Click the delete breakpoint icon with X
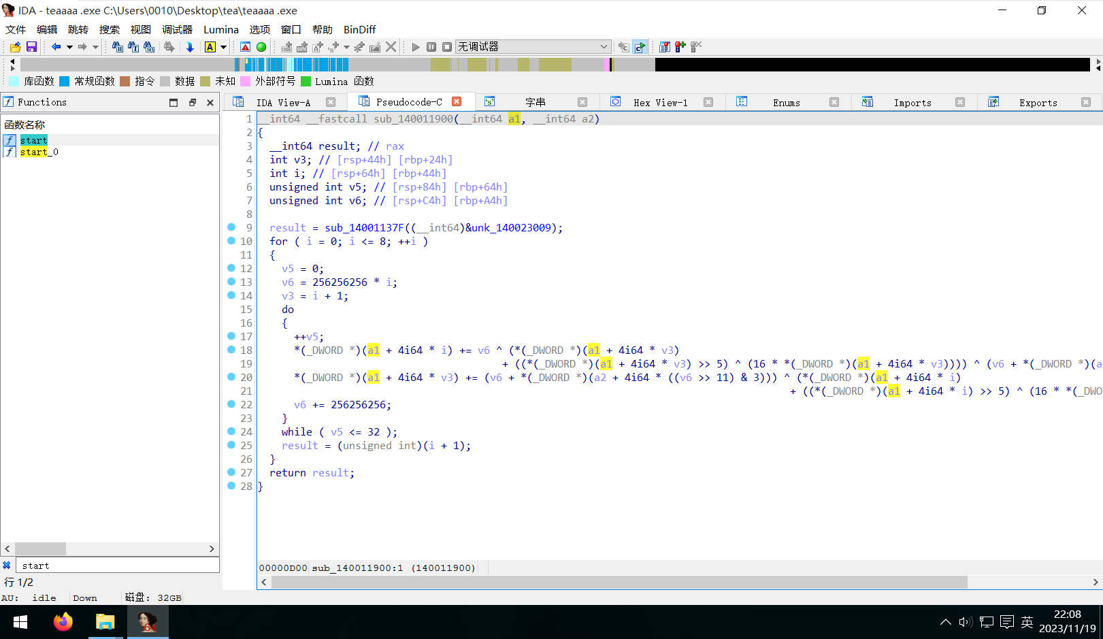The image size is (1103, 639). point(696,47)
